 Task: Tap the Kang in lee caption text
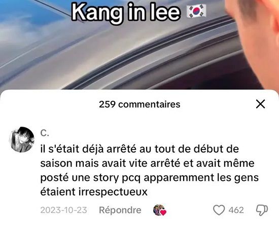point(126,13)
